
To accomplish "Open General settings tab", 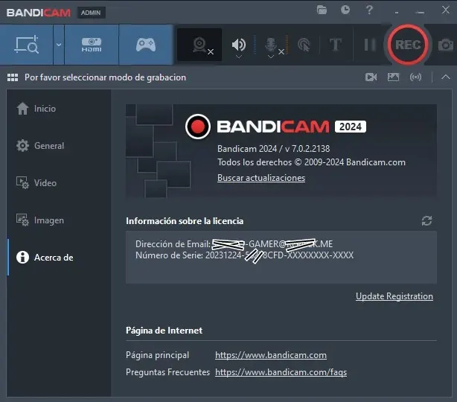I will tap(58, 145).
